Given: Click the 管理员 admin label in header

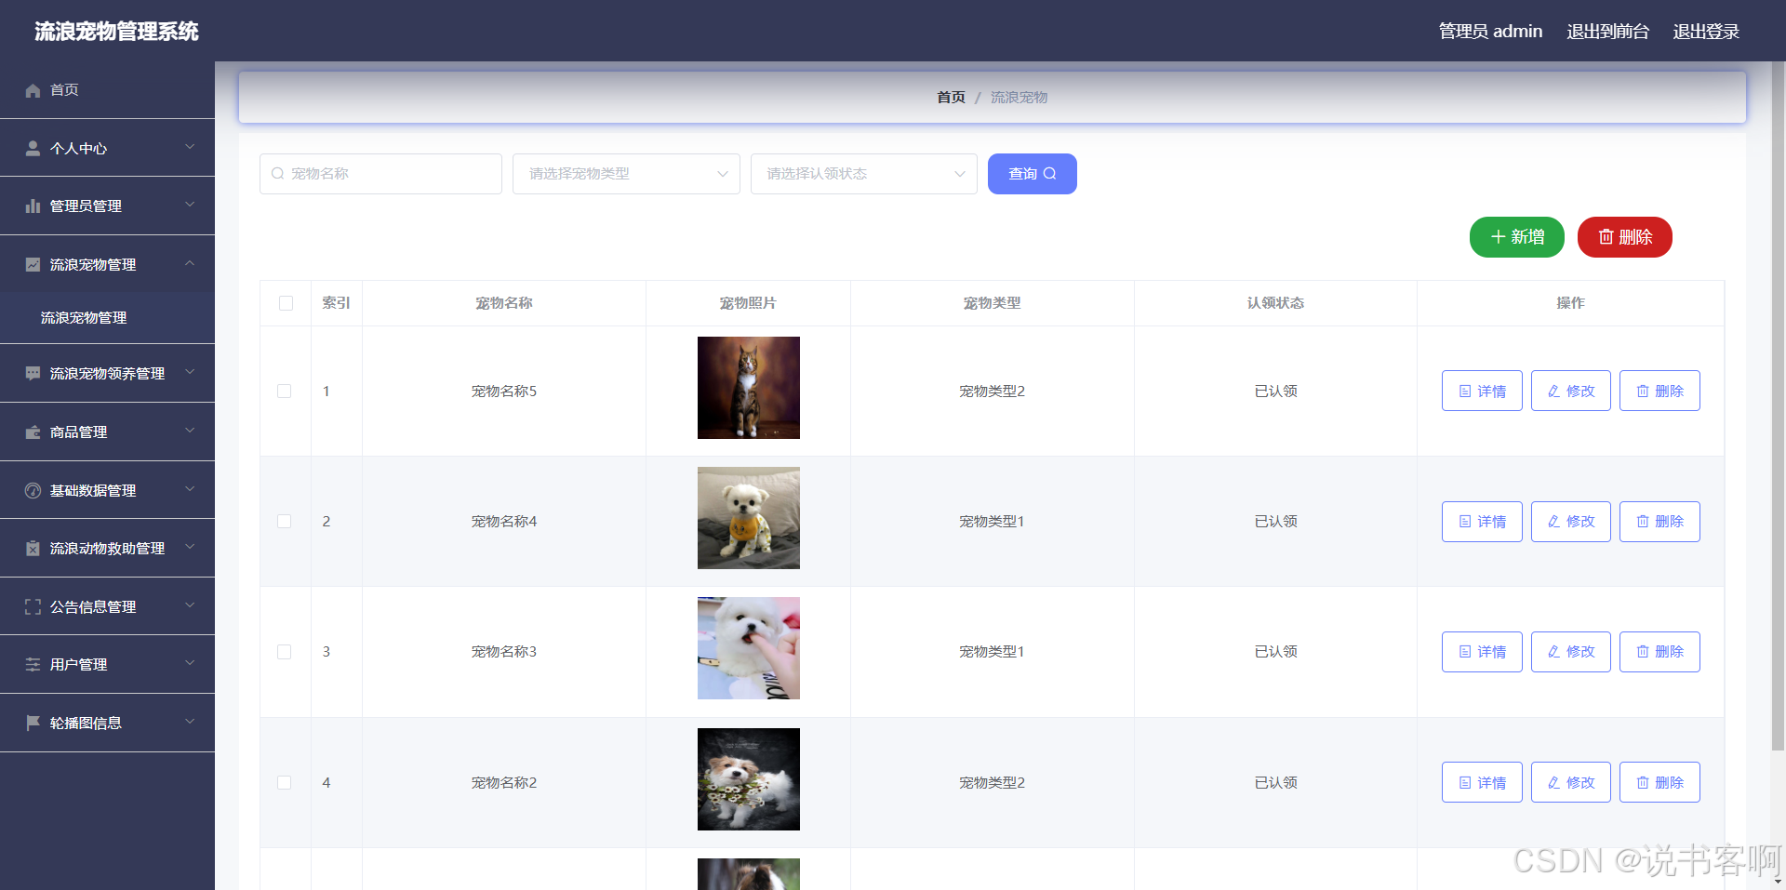Looking at the screenshot, I should pos(1490,32).
